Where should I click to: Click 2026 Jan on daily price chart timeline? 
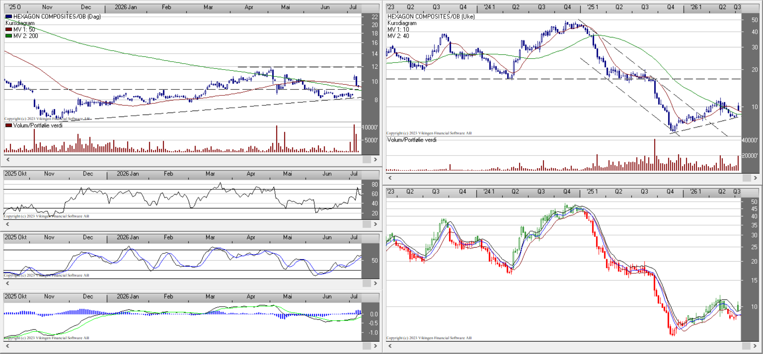click(126, 7)
